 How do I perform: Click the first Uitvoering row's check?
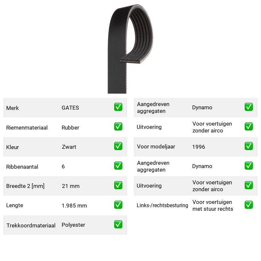pos(249,127)
